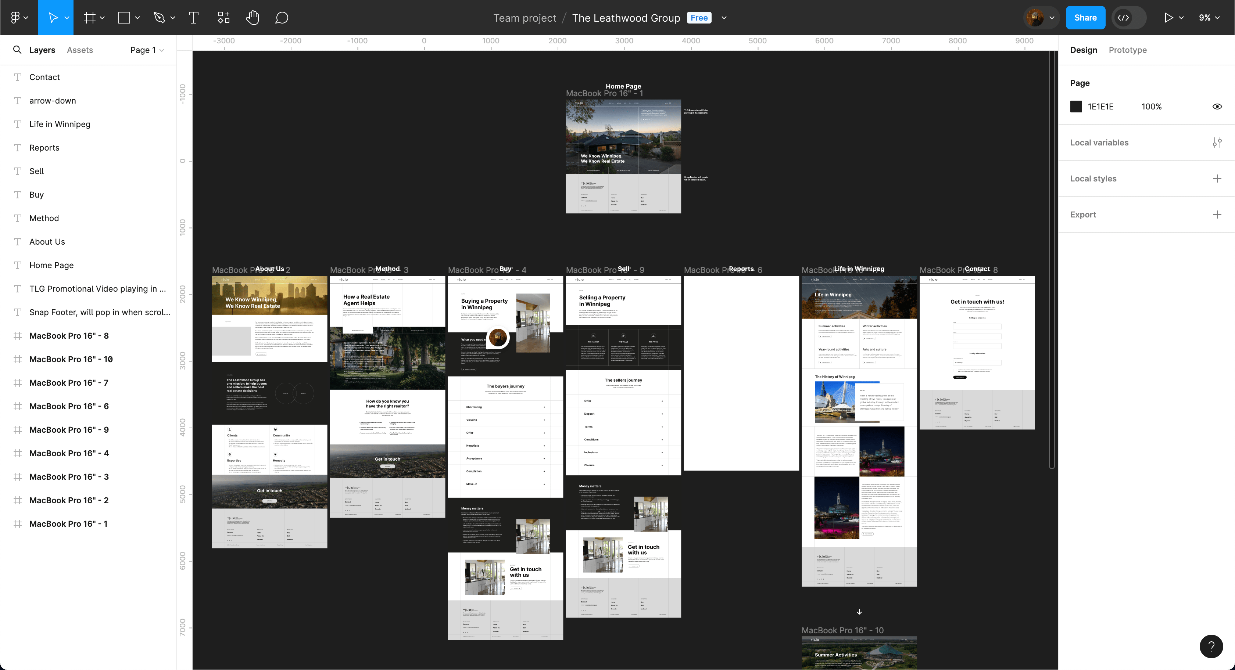Select the Comment tool
This screenshot has height=670, width=1235.
click(282, 18)
